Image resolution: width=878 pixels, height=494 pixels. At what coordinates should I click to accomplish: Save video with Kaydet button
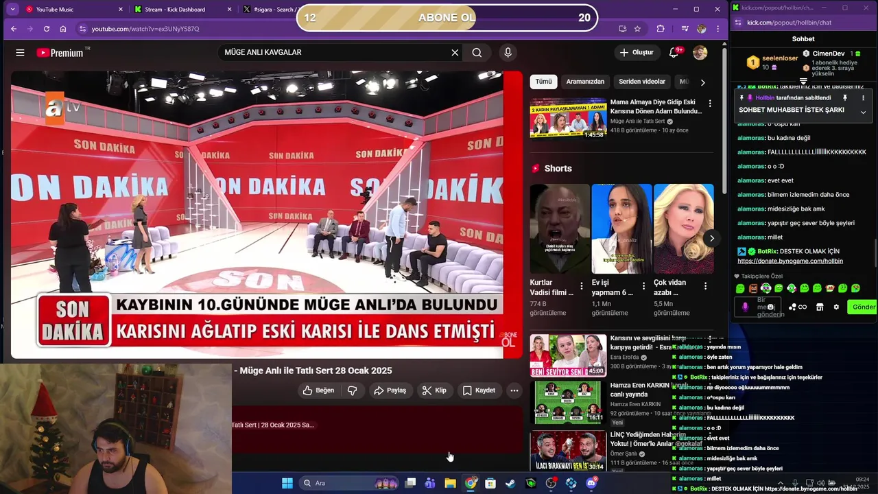pyautogui.click(x=479, y=390)
